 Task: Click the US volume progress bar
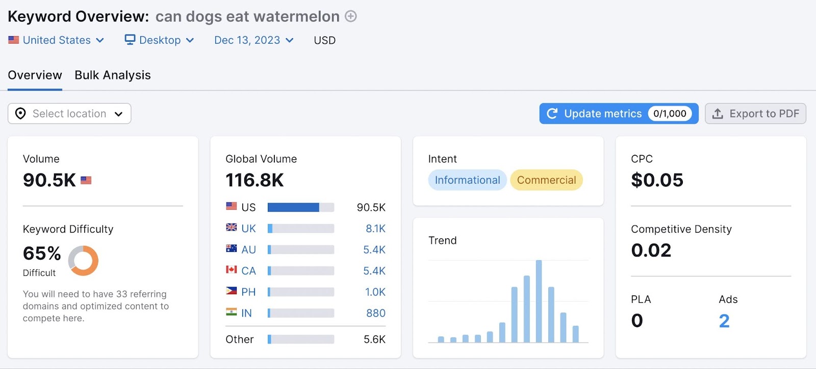(x=300, y=207)
